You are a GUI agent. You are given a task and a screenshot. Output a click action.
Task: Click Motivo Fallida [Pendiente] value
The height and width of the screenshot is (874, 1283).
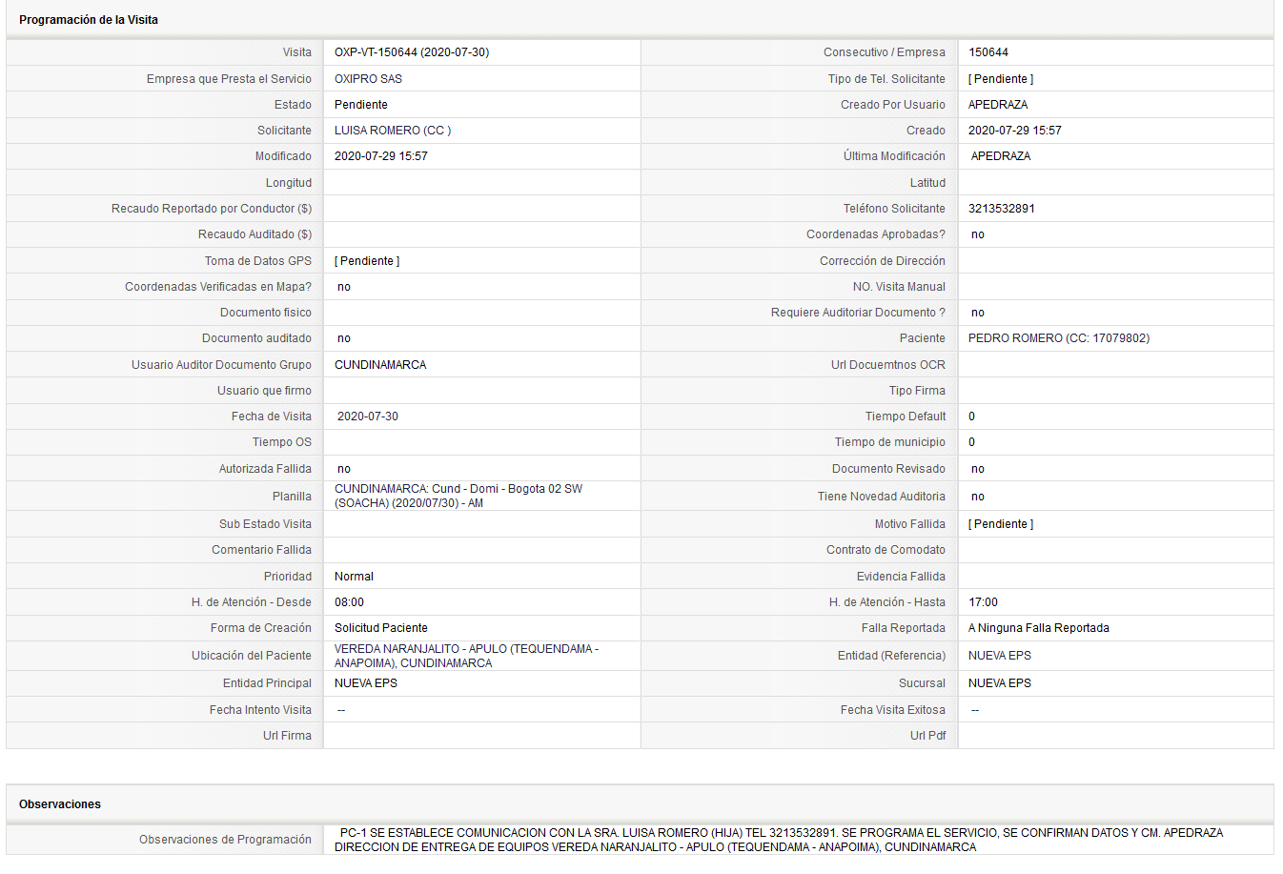tap(1001, 524)
